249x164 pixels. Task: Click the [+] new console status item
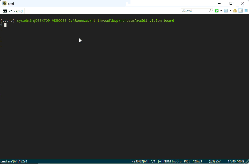pyautogui.click(x=160, y=161)
